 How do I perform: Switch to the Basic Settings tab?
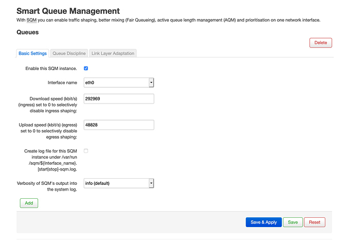coord(32,53)
